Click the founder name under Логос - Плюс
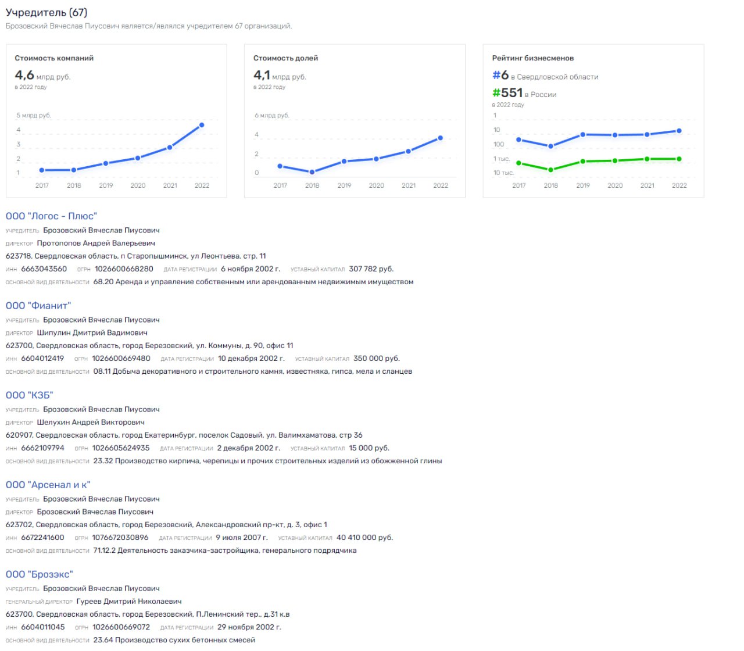The image size is (744, 651). tap(101, 231)
